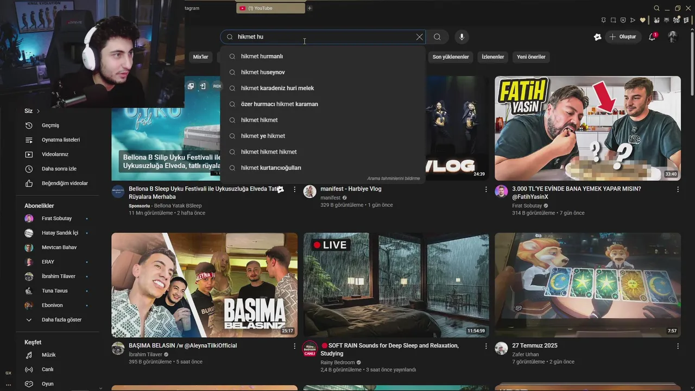This screenshot has height=391, width=695.
Task: Open Hatay Sandık İçi subscription
Action: coord(57,233)
